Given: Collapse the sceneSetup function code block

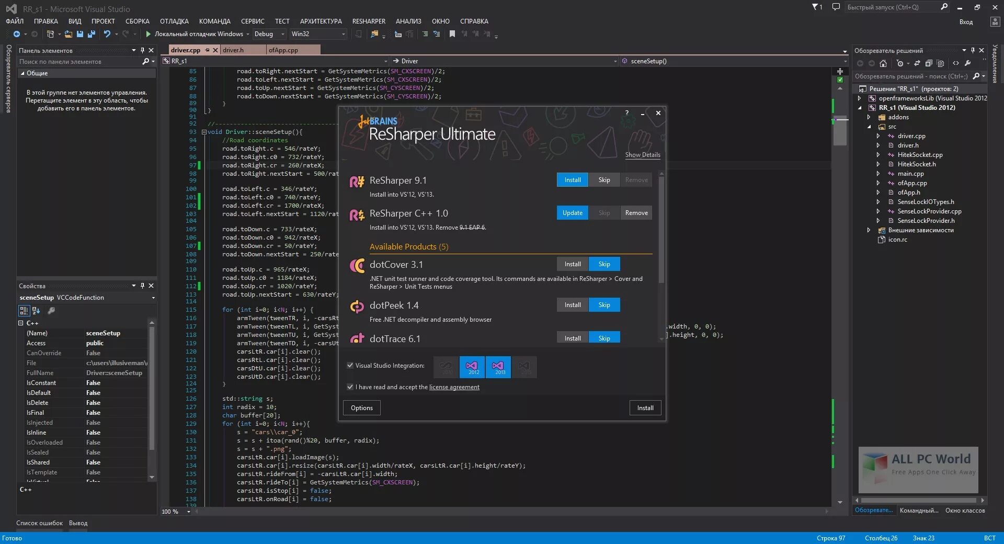Looking at the screenshot, I should 204,132.
